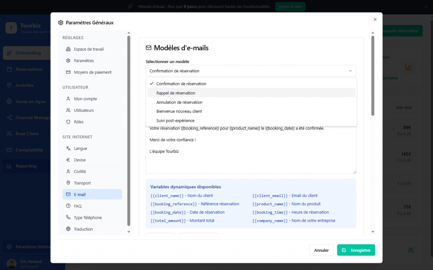The image size is (433, 270).
Task: Choose Bienvenue nouveau client template option
Action: tap(179, 111)
